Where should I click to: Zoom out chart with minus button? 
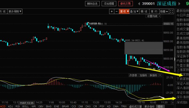pos(117,11)
